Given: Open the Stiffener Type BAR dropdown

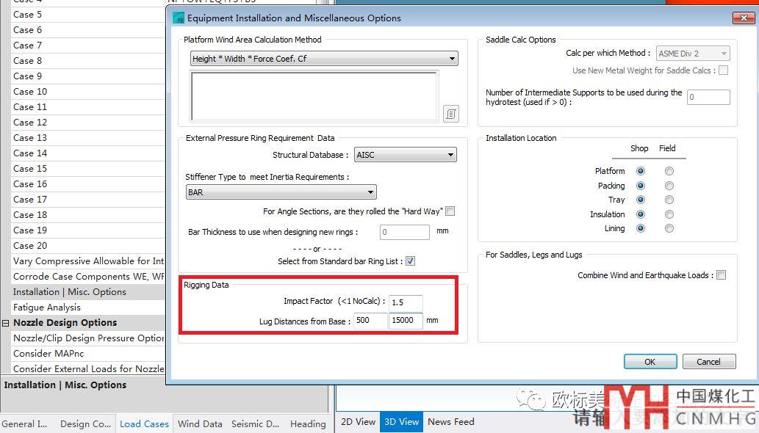Looking at the screenshot, I should click(281, 192).
